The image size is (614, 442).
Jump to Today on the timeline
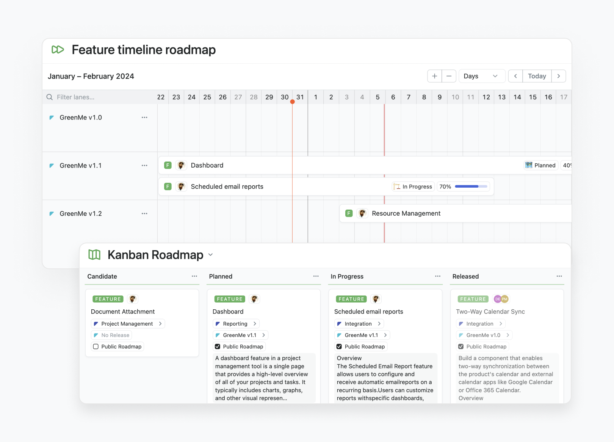click(537, 76)
